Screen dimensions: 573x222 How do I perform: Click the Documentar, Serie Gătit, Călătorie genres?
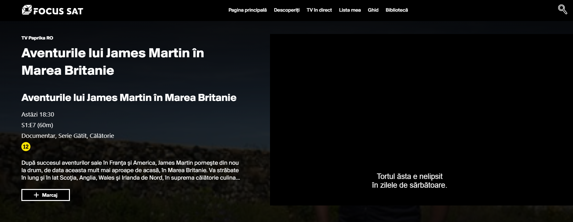[x=68, y=136]
